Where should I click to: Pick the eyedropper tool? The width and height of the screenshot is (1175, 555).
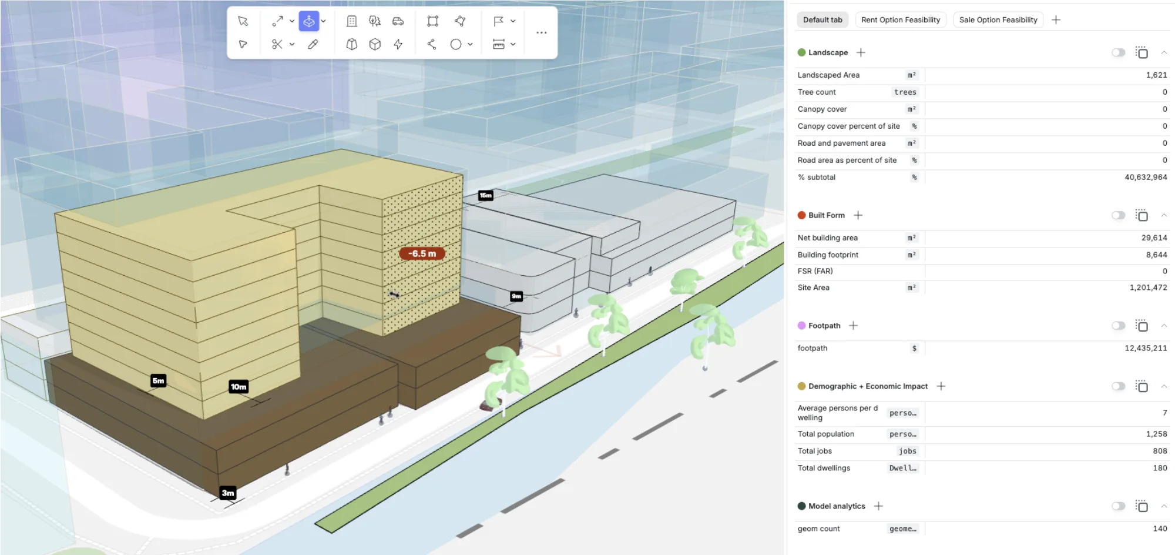coord(313,44)
